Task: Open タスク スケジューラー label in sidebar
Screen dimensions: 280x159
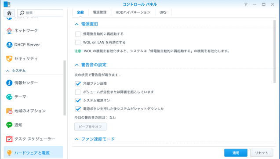Action: (x=35, y=139)
